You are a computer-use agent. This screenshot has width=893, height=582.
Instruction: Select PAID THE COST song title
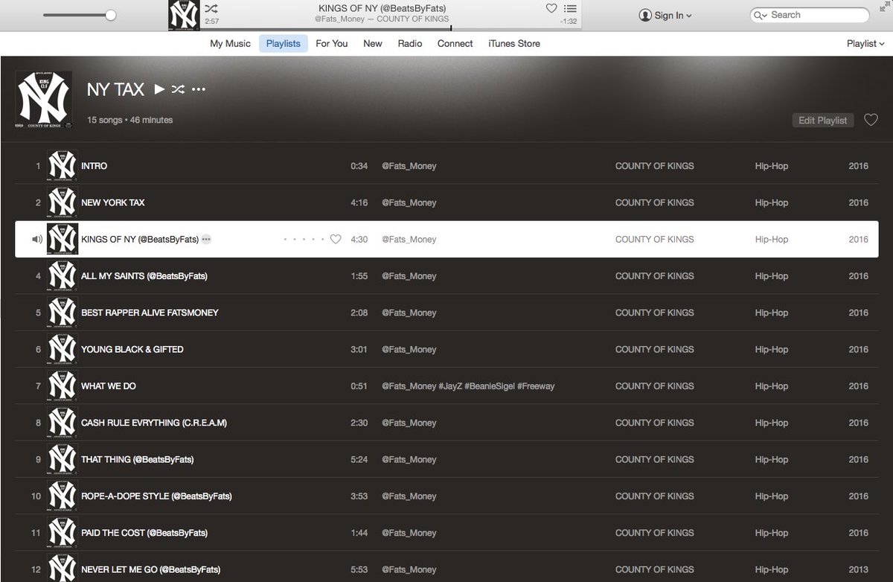coord(144,533)
